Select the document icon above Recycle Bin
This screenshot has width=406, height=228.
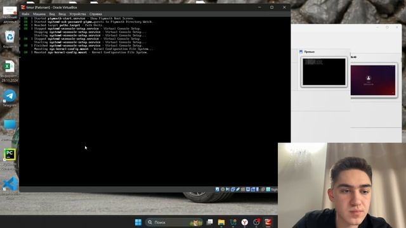pyautogui.click(x=10, y=11)
